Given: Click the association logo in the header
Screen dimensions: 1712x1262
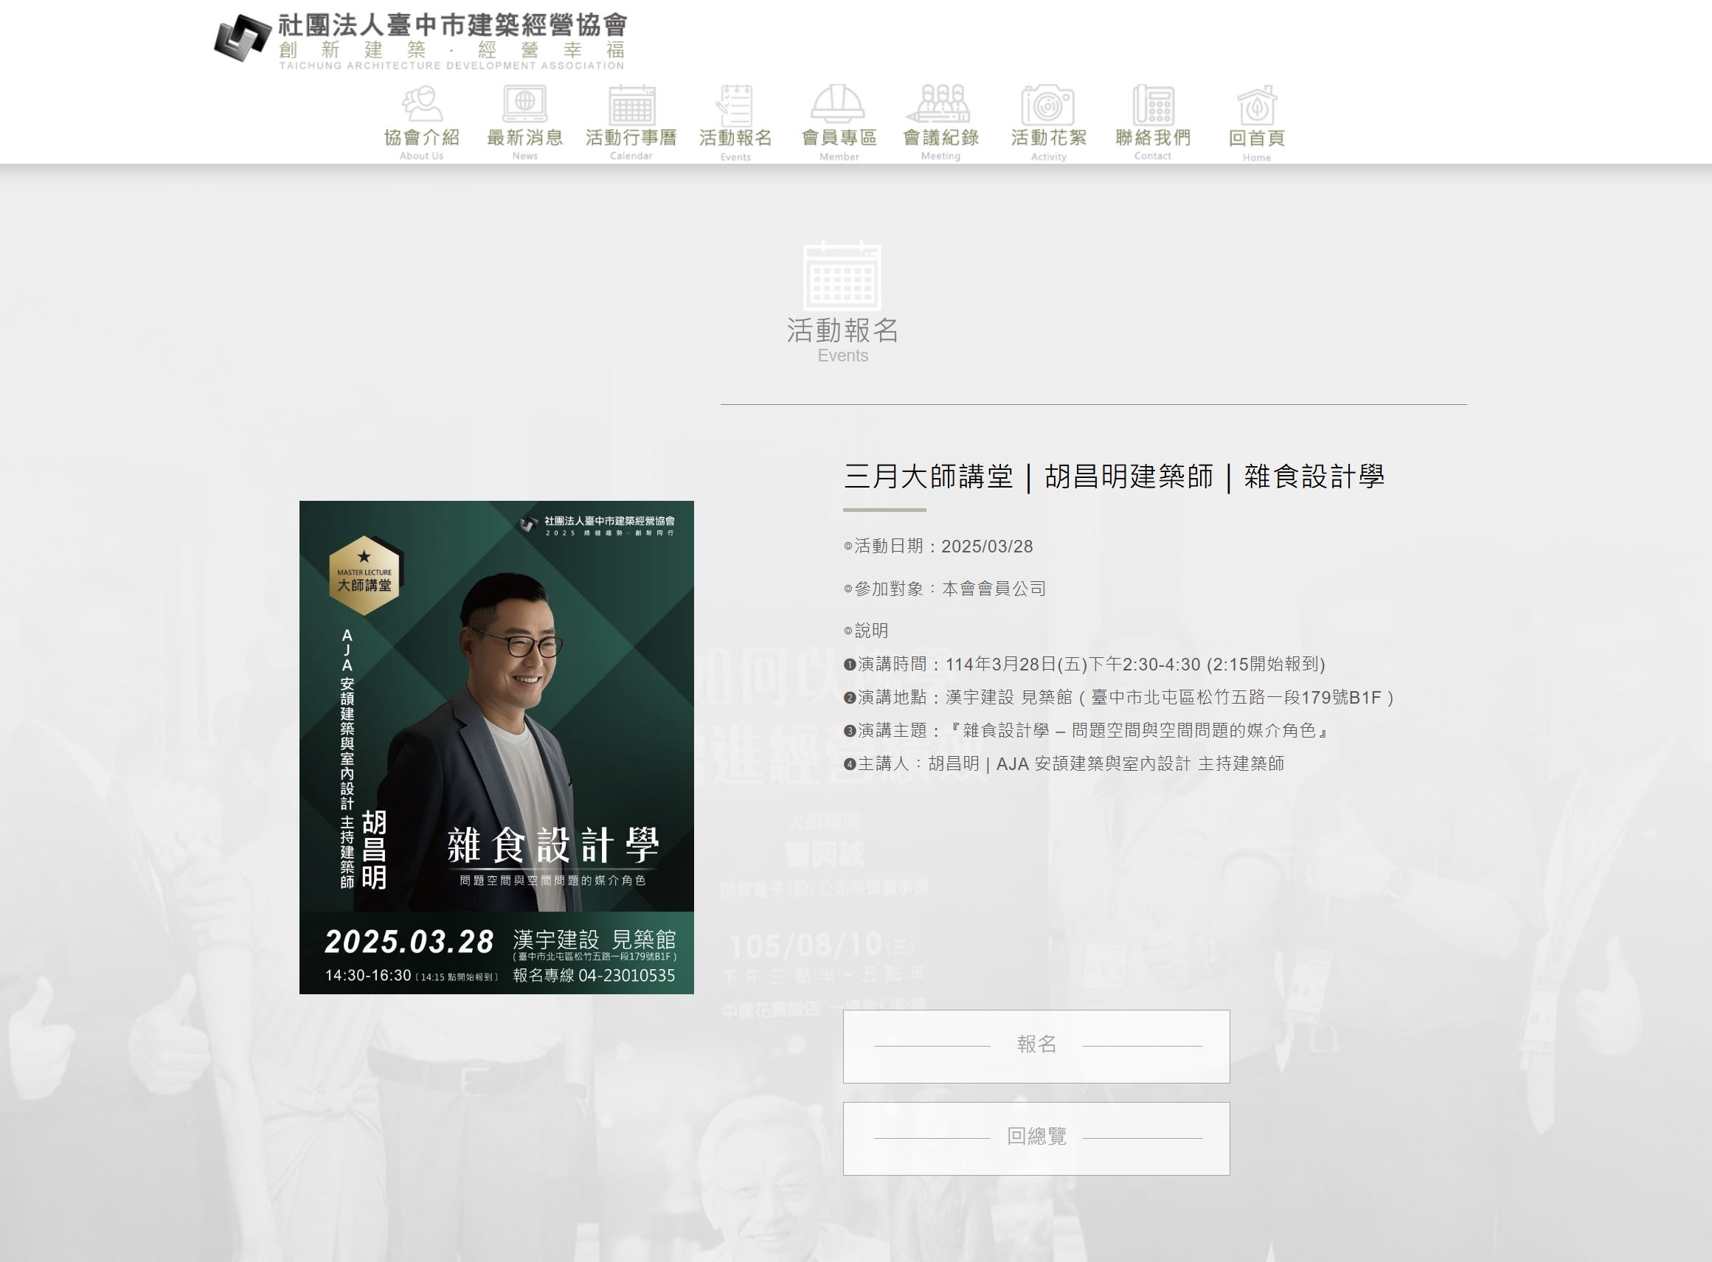Looking at the screenshot, I should (x=242, y=38).
